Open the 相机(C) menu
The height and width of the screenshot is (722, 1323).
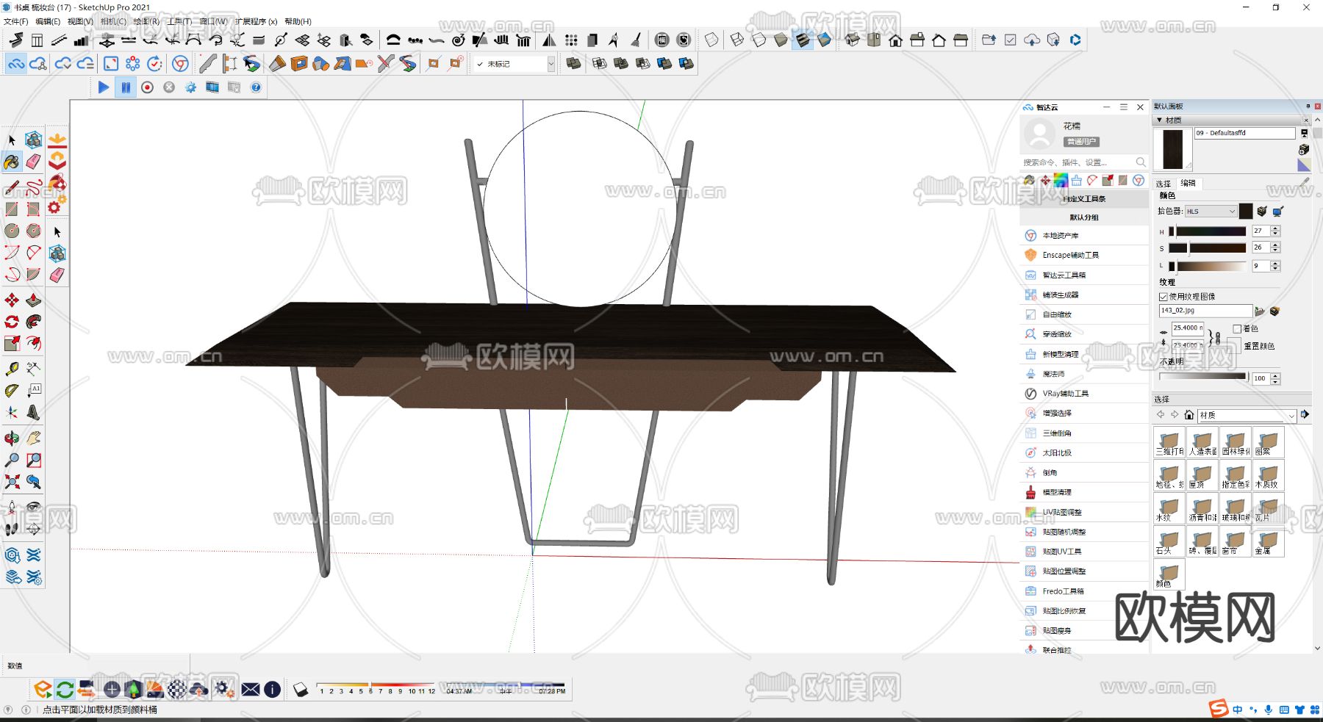112,21
